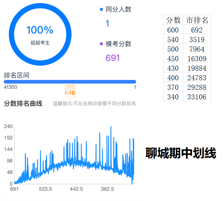The width and height of the screenshot is (224, 201).
Task: Click the 分数排名曲线 heading
Action: pyautogui.click(x=23, y=104)
